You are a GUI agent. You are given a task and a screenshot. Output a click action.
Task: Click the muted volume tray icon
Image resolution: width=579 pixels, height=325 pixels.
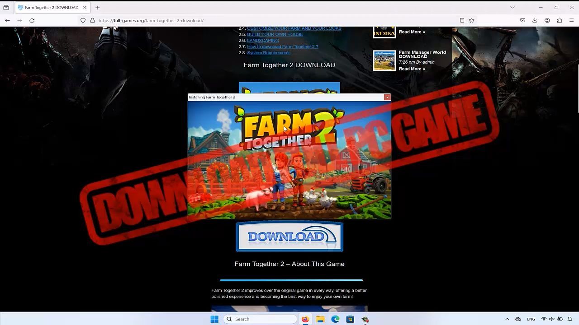pyautogui.click(x=552, y=319)
